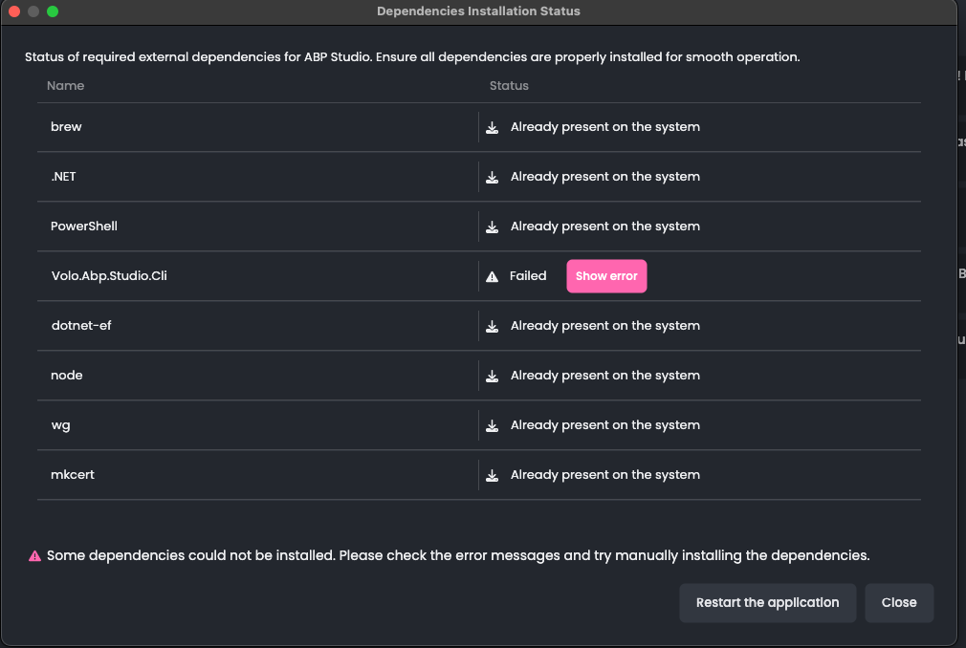Click the dotnet-ef status download icon
The width and height of the screenshot is (966, 648).
tap(493, 326)
